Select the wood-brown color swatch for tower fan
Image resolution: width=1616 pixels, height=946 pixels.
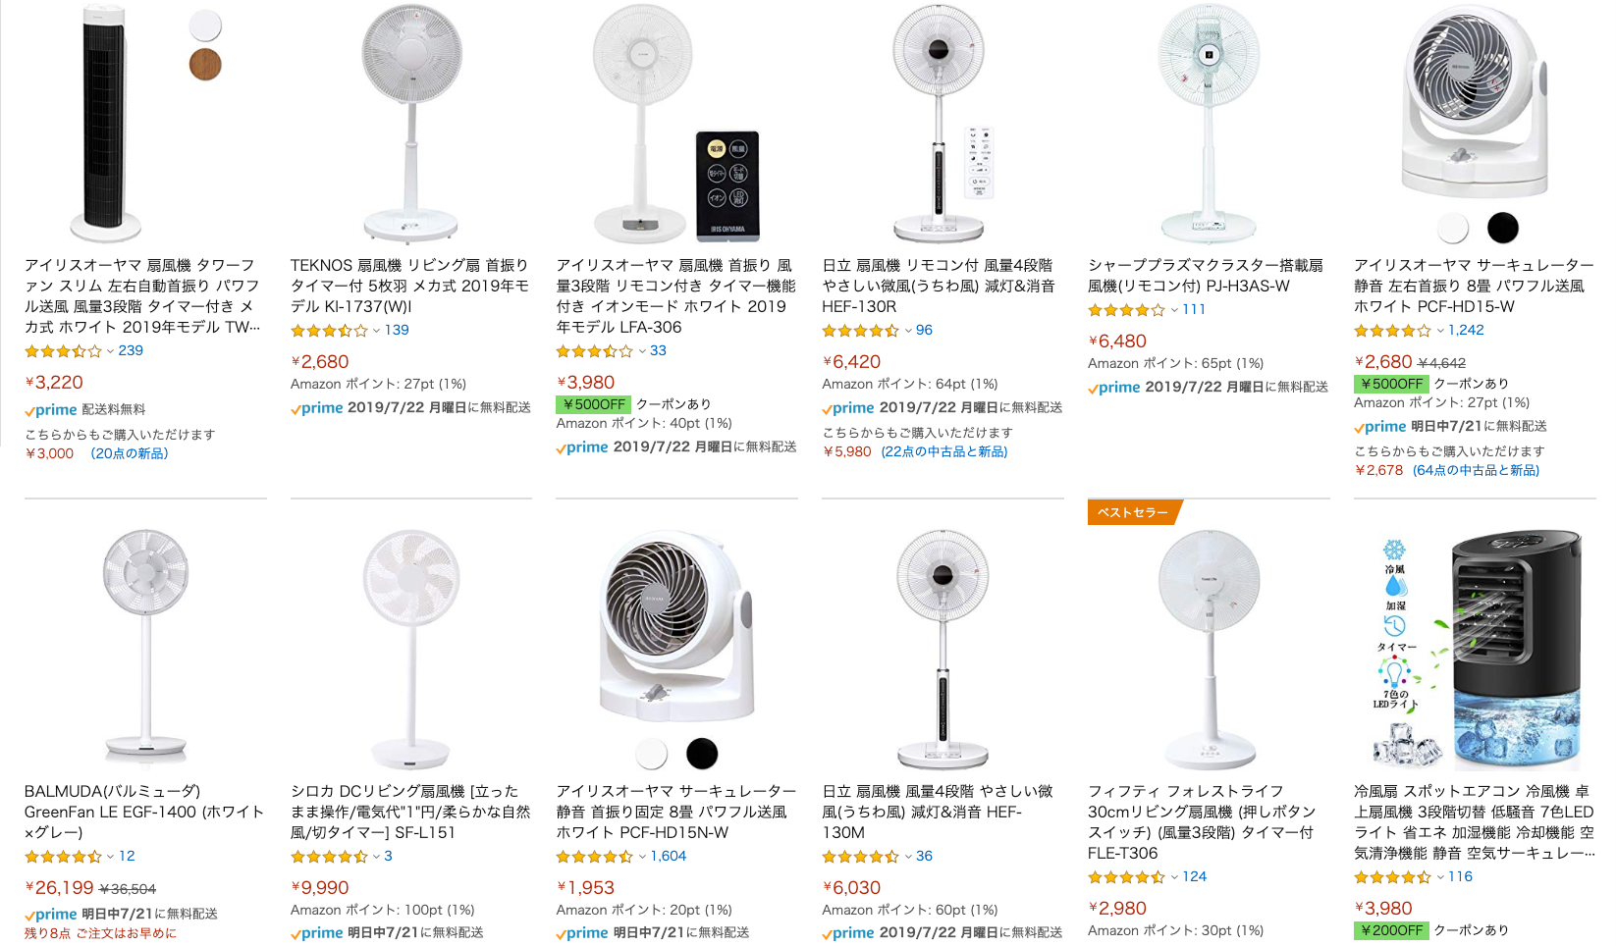coord(205,65)
